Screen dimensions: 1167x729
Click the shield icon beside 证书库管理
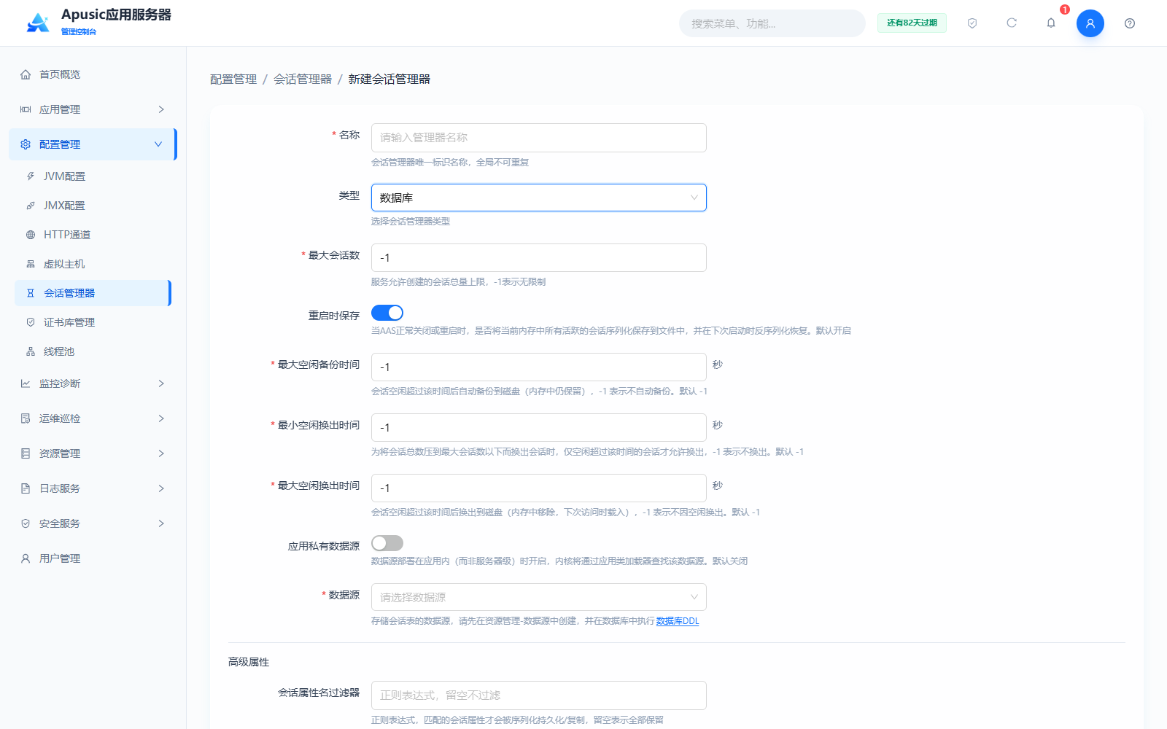31,322
